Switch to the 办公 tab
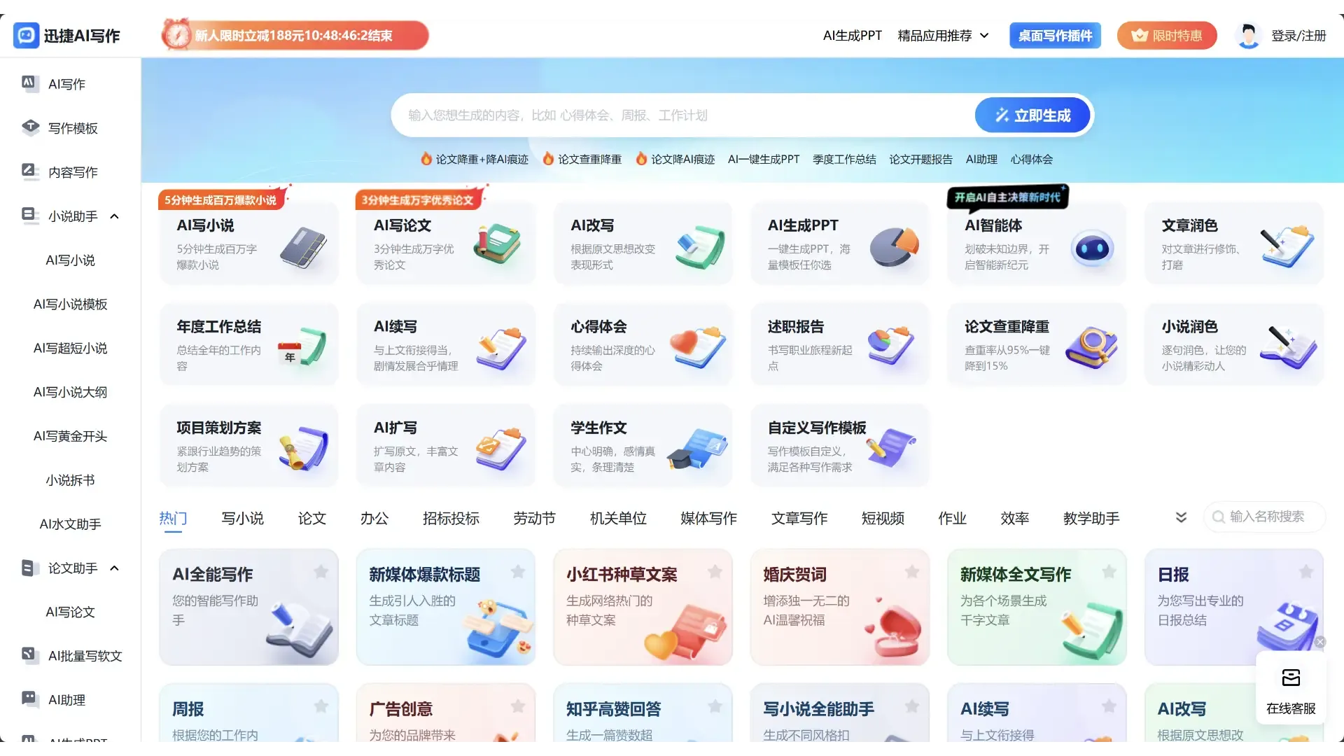Image resolution: width=1344 pixels, height=756 pixels. coord(374,518)
